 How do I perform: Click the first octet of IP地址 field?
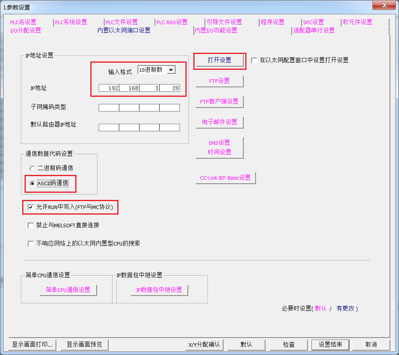click(109, 88)
